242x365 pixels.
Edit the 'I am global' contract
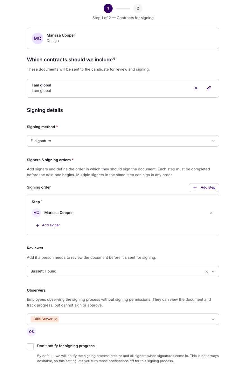(209, 88)
